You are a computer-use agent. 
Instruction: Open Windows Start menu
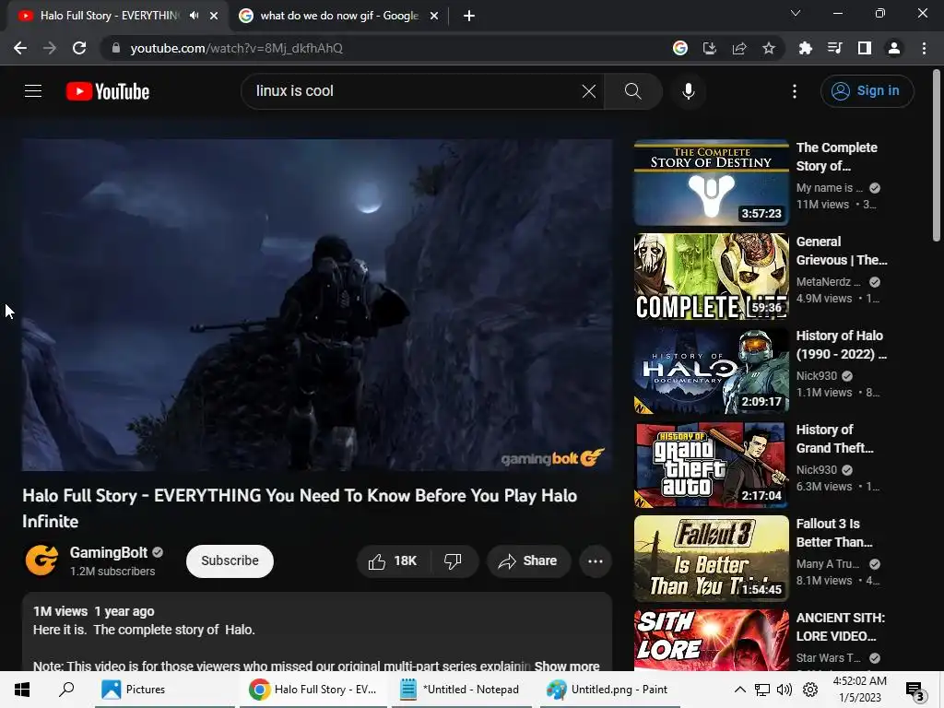pyautogui.click(x=22, y=690)
